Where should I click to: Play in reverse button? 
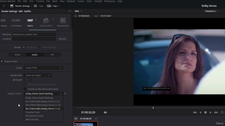pos(200,112)
